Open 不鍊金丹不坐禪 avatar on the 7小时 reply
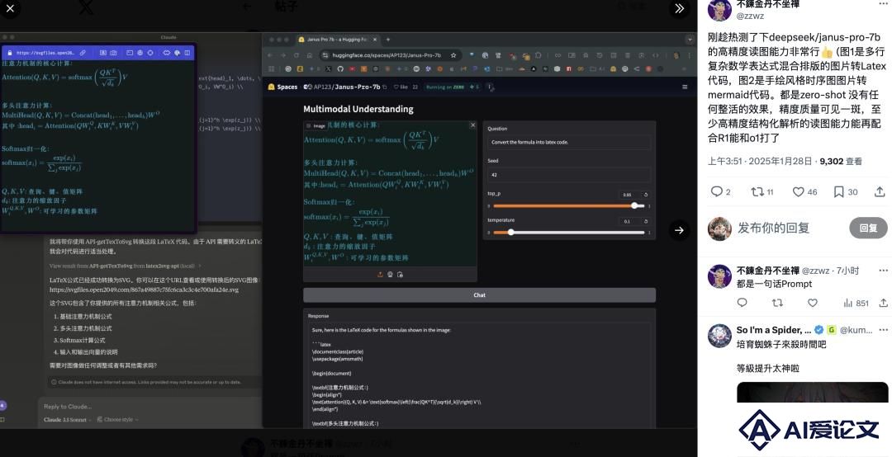The height and width of the screenshot is (457, 892). pyautogui.click(x=719, y=276)
